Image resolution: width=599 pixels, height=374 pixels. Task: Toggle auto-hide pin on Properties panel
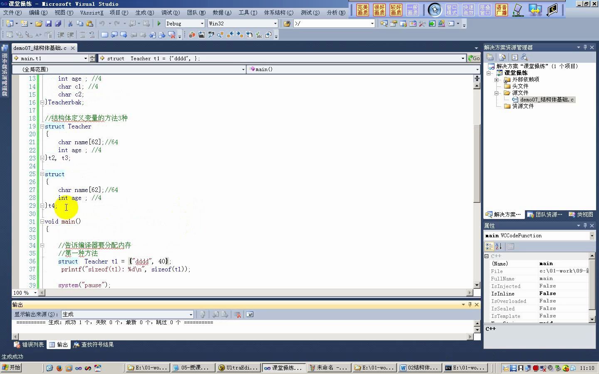[585, 226]
